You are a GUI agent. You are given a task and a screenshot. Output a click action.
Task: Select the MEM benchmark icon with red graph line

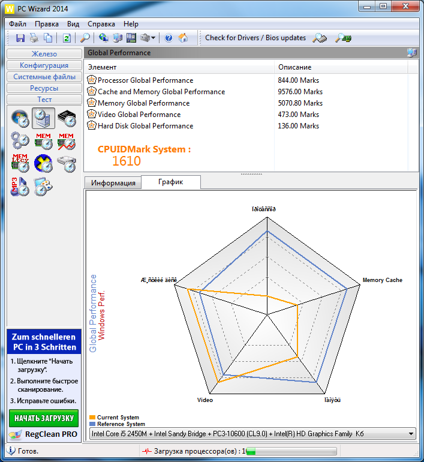tap(67, 141)
